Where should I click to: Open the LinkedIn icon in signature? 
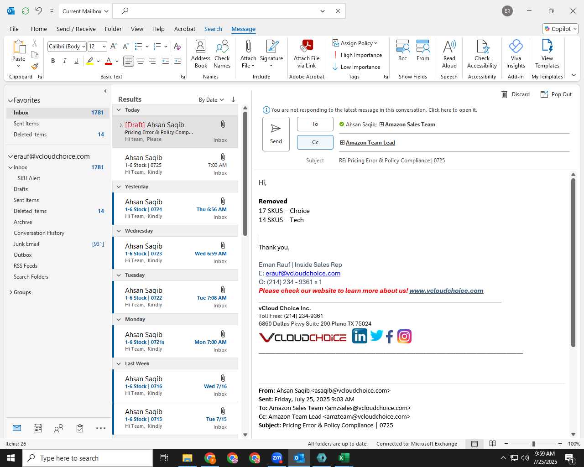coord(360,337)
